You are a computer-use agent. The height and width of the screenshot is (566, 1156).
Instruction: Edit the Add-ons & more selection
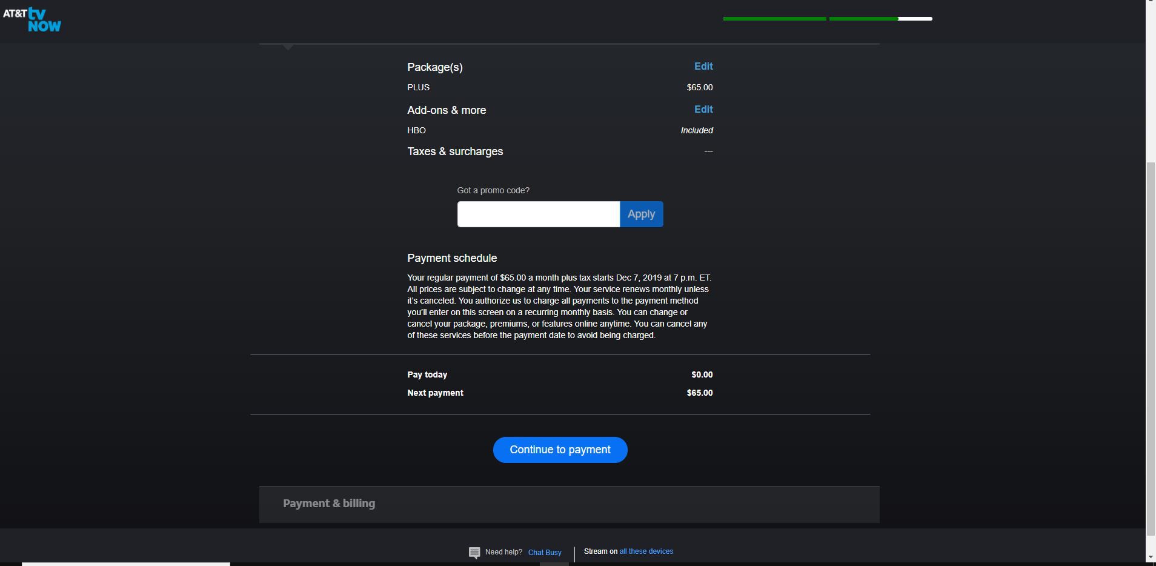pos(703,109)
